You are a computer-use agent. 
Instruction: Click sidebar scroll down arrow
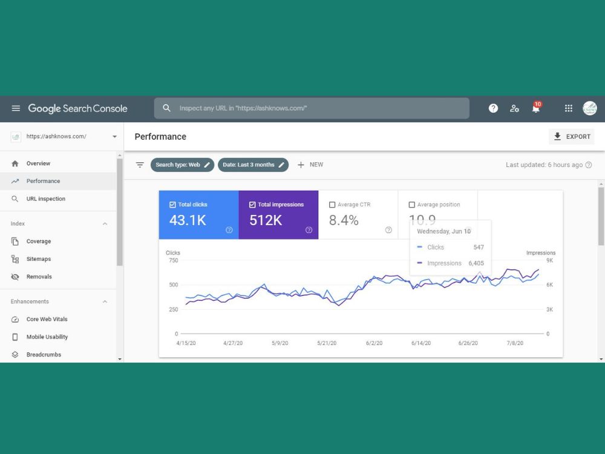120,359
